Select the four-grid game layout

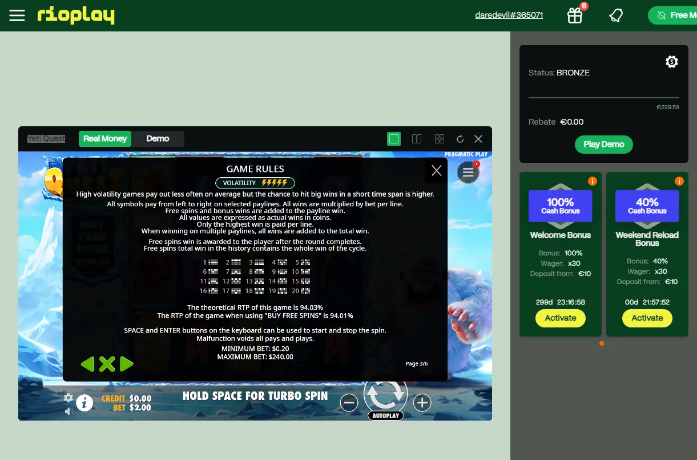(x=440, y=139)
